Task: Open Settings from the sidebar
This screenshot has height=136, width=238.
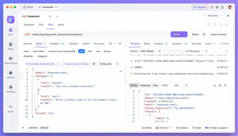Action: tap(11, 89)
